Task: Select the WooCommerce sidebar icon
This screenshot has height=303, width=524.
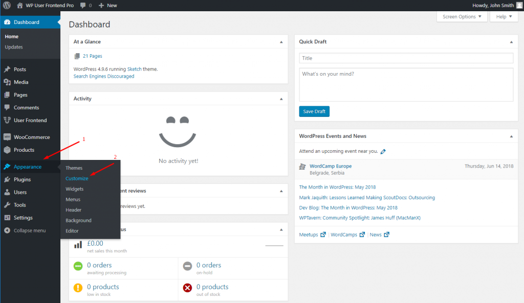Action: pos(8,137)
